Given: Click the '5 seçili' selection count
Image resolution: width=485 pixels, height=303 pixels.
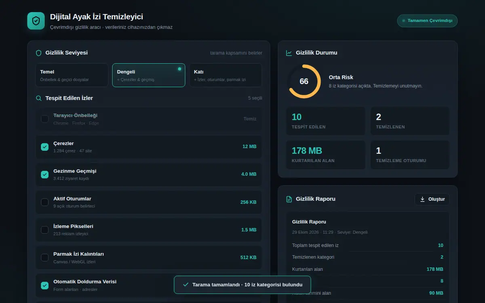Looking at the screenshot, I should click(255, 98).
